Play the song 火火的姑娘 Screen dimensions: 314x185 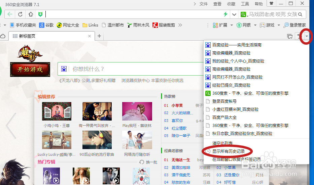pyautogui.click(x=182, y=113)
